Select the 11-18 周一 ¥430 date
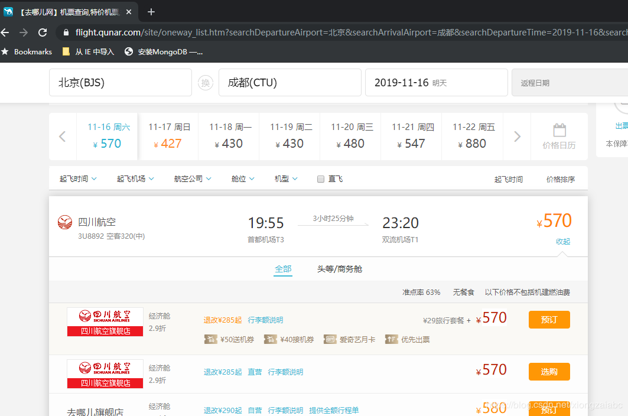Viewport: 628px width, 416px height. point(229,136)
